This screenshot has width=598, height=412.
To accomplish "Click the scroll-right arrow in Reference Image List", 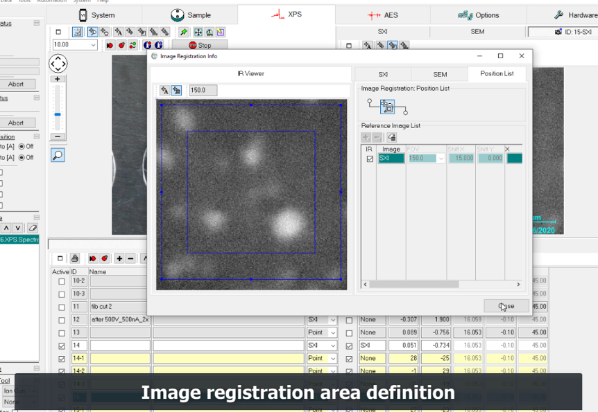I will pyautogui.click(x=518, y=285).
